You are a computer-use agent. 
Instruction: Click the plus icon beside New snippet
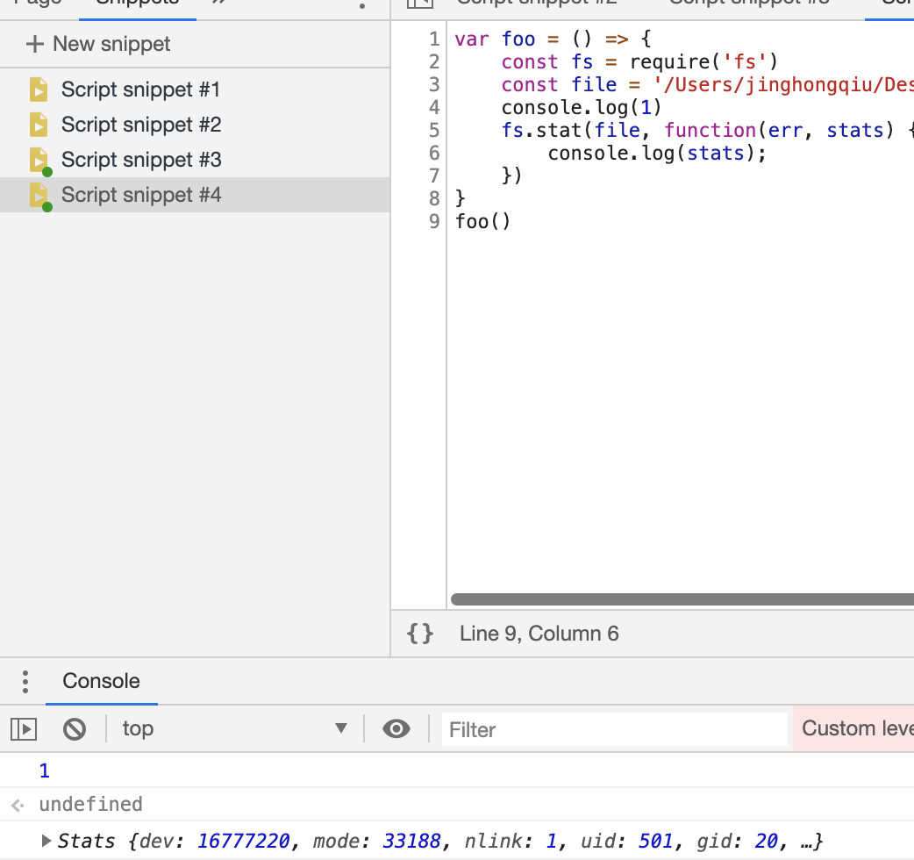coord(35,44)
